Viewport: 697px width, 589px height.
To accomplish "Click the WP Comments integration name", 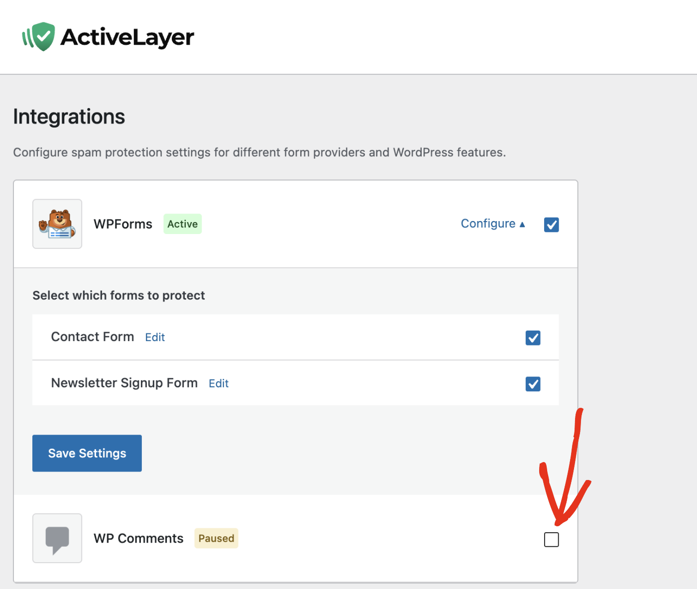I will coord(138,538).
